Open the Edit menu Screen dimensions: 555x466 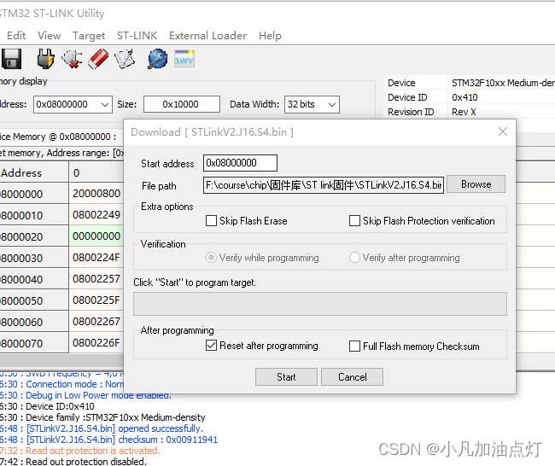click(x=16, y=36)
